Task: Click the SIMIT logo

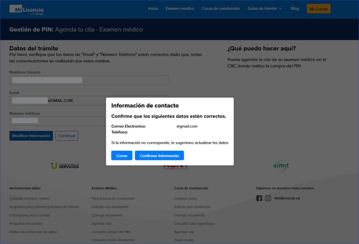Action: 281,166
